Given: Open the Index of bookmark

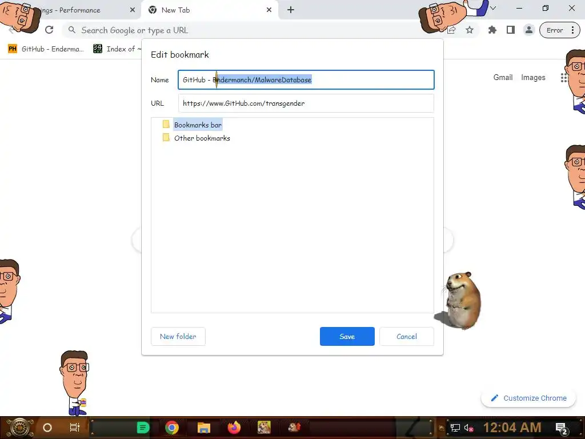Looking at the screenshot, I should tap(117, 49).
